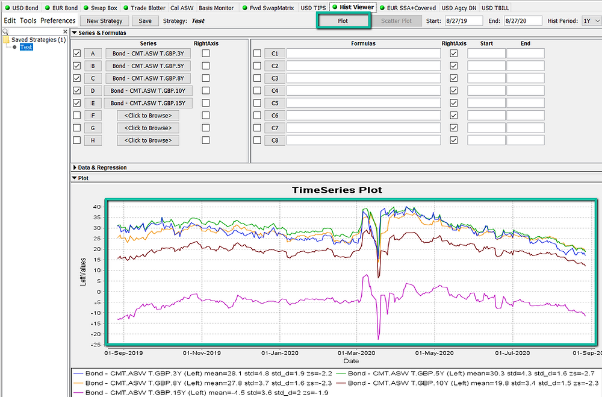Browse for a series in row F

tap(148, 115)
